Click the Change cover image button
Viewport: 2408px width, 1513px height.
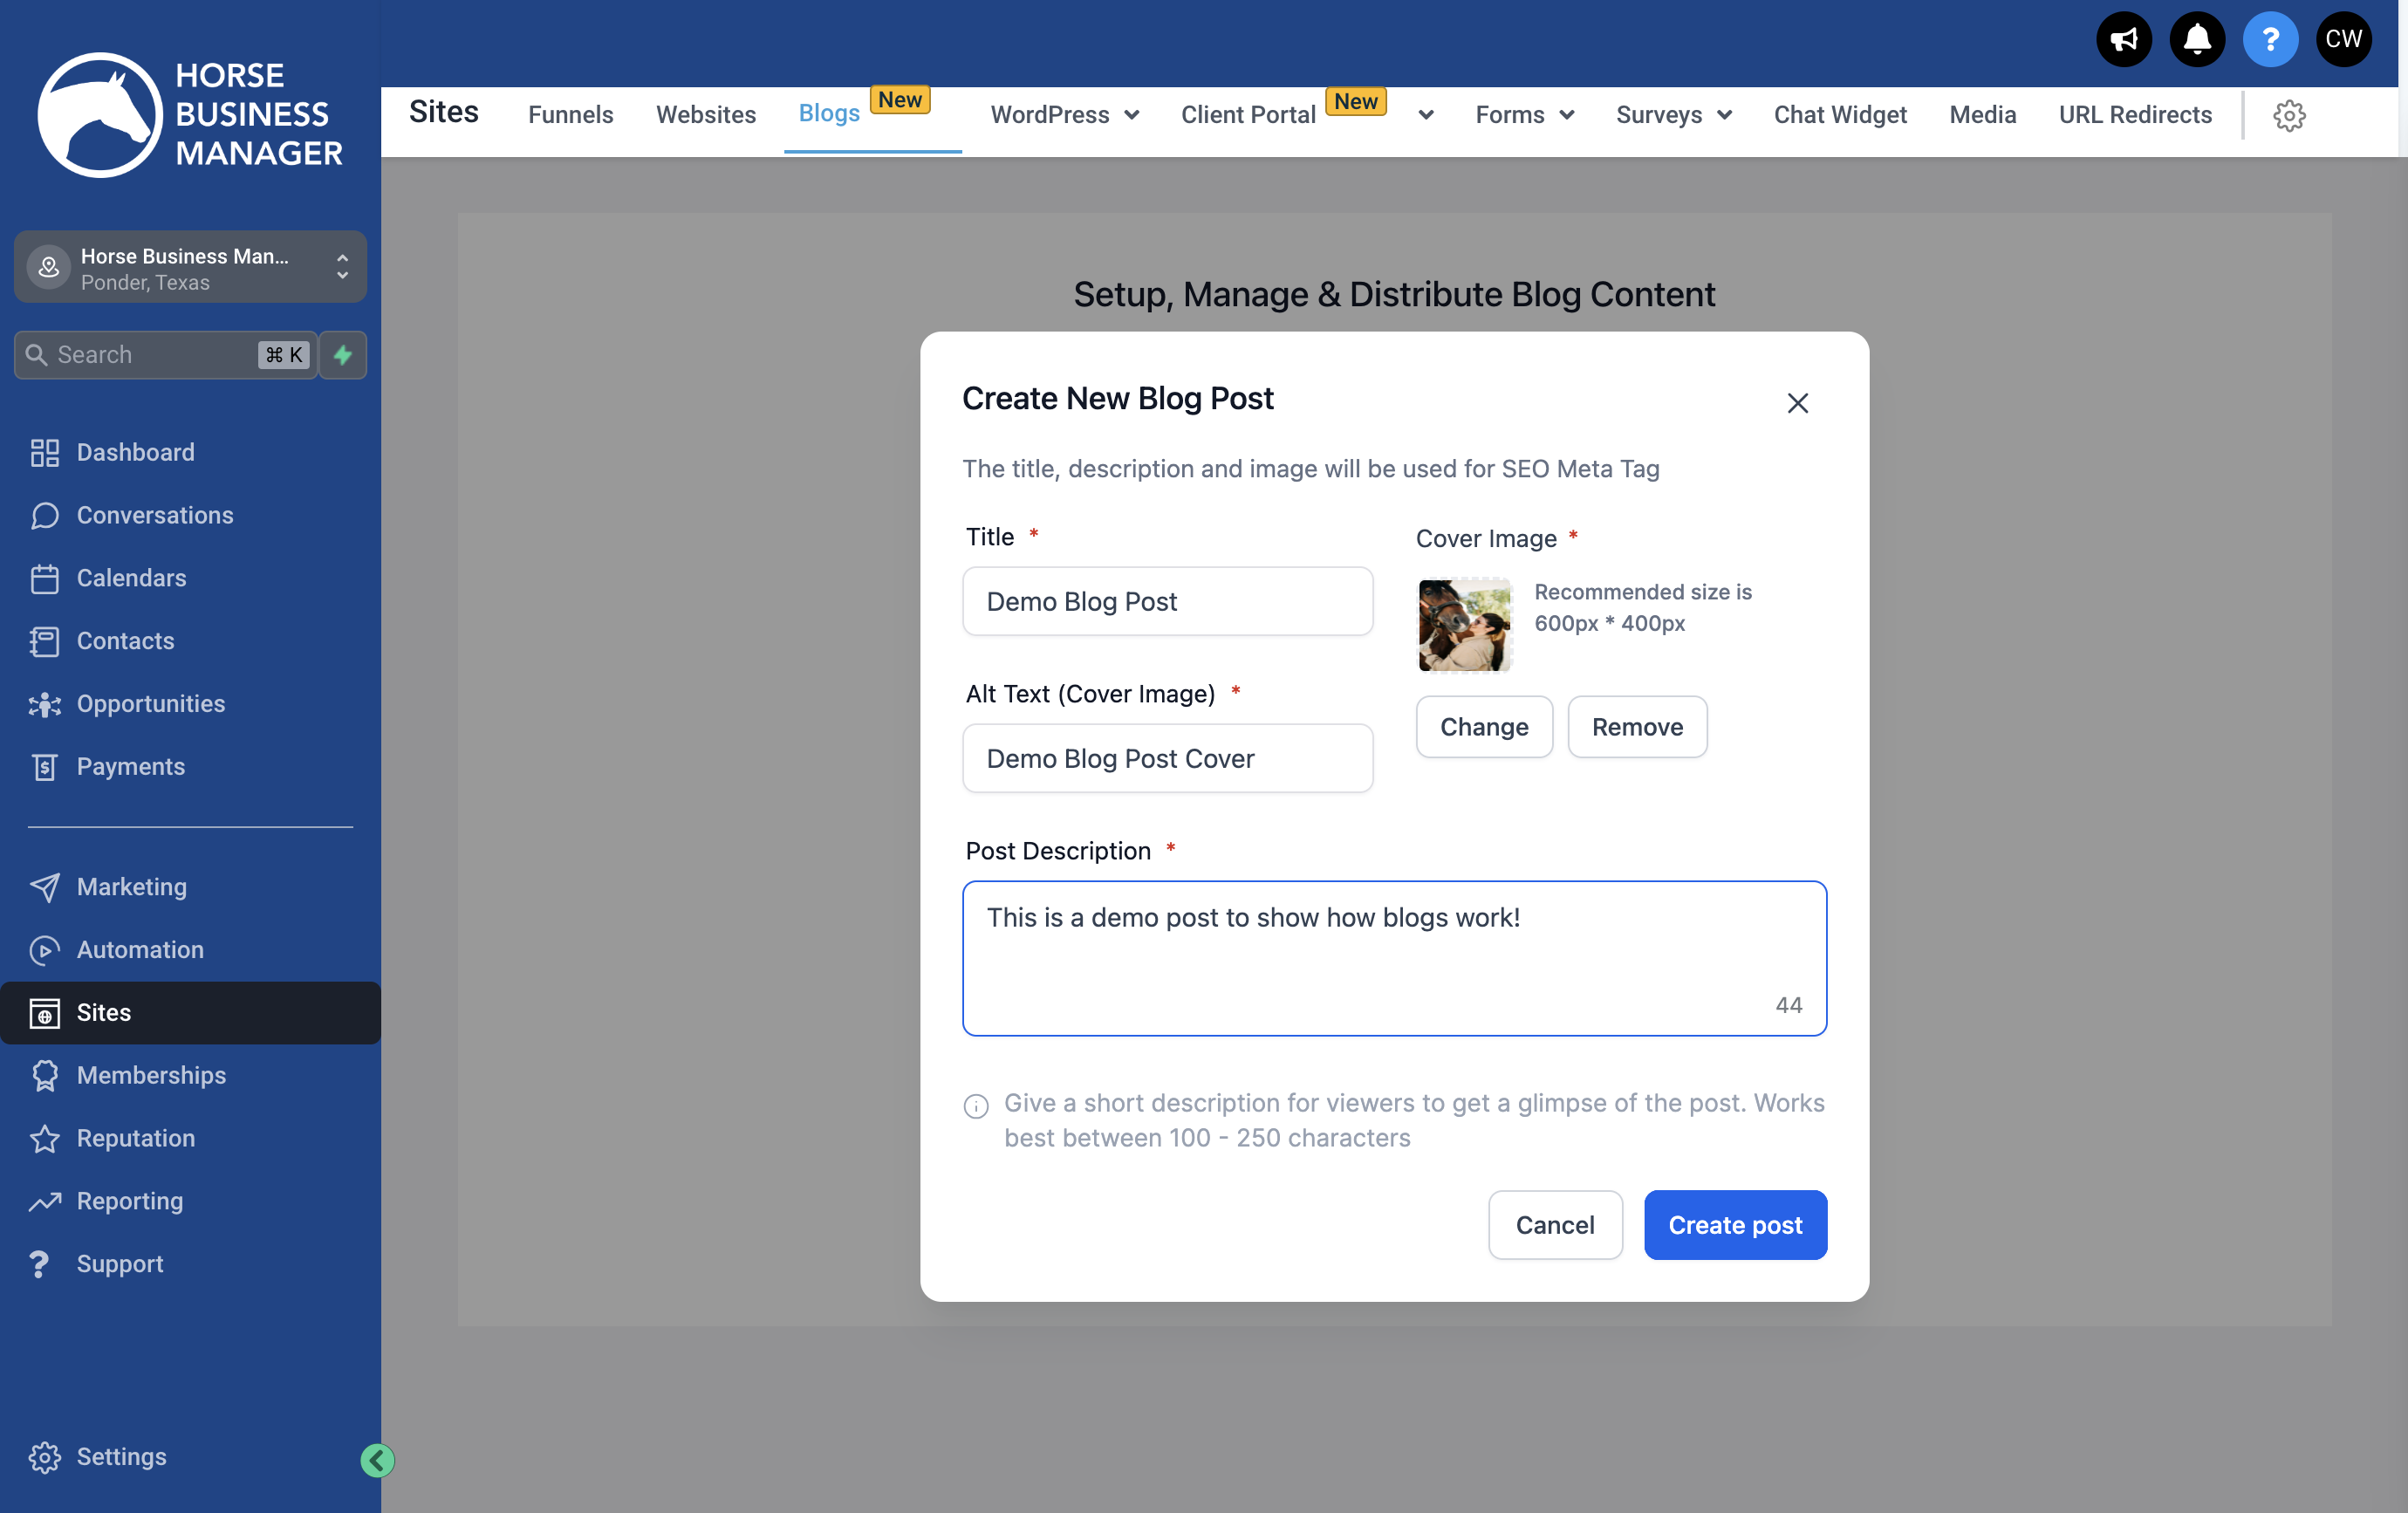click(x=1483, y=727)
